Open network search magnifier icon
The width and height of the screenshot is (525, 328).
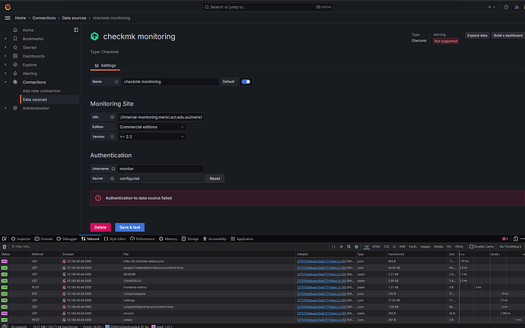click(x=349, y=247)
